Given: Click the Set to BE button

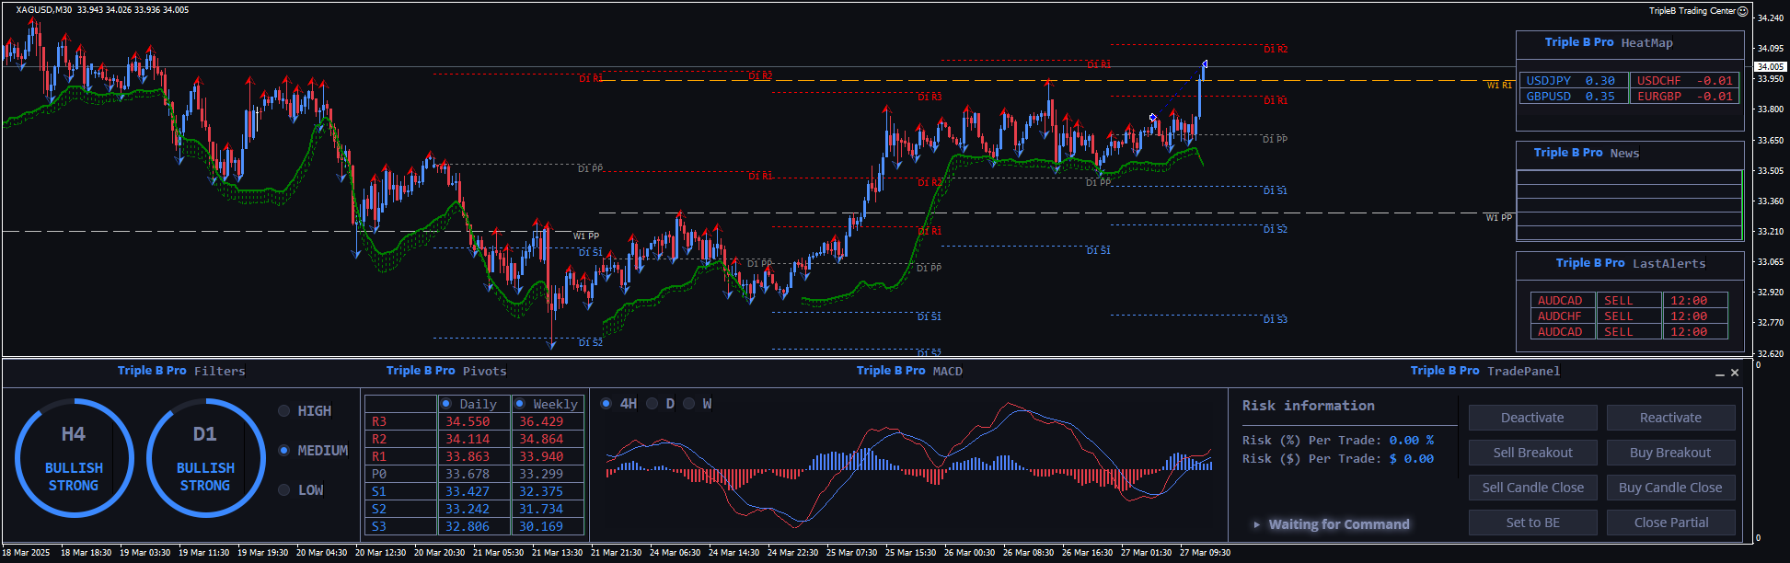Looking at the screenshot, I should 1532,523.
